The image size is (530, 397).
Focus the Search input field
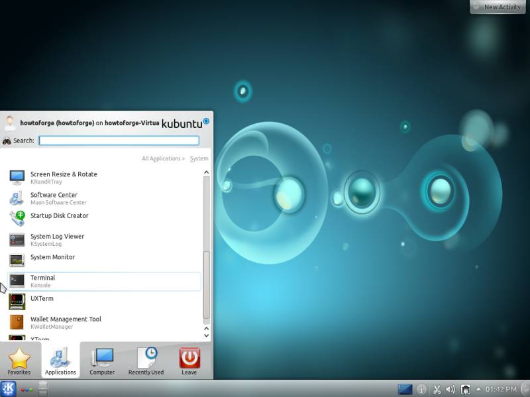[x=119, y=141]
